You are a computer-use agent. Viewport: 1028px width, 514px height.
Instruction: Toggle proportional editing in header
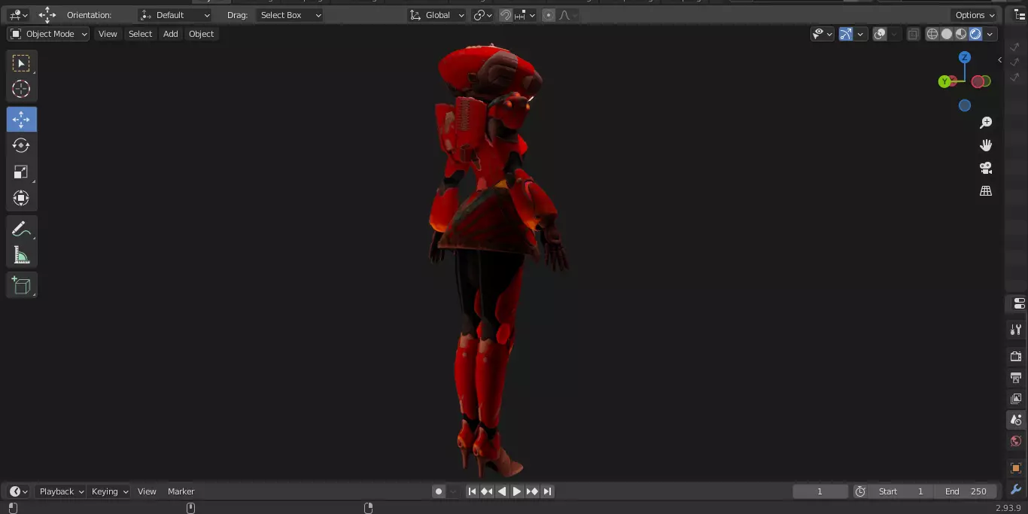coord(549,15)
